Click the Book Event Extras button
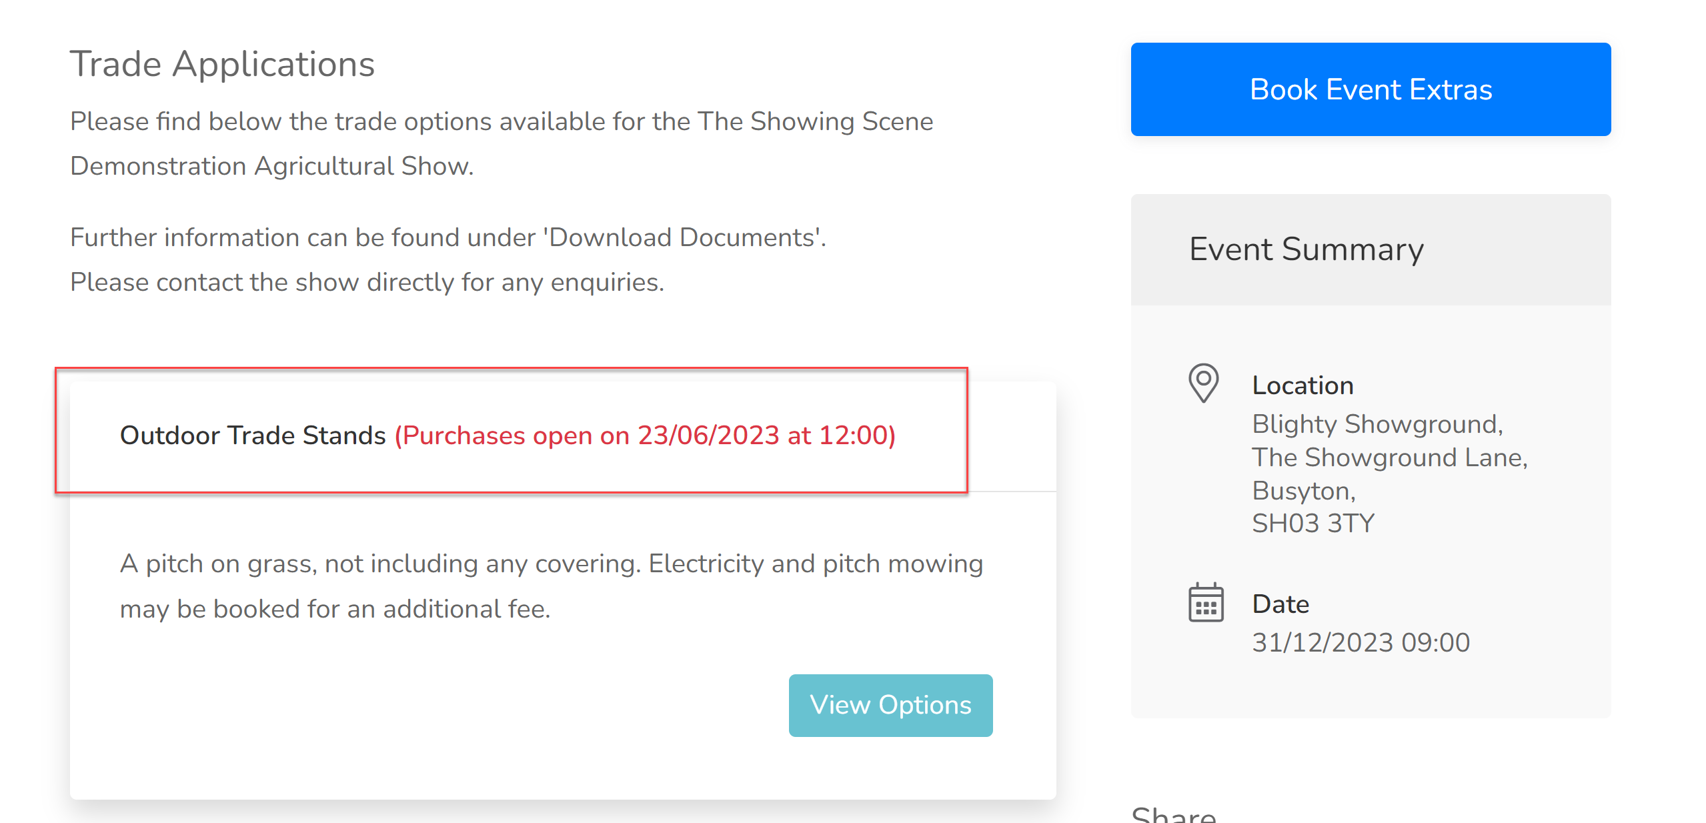This screenshot has height=823, width=1706. 1371,89
